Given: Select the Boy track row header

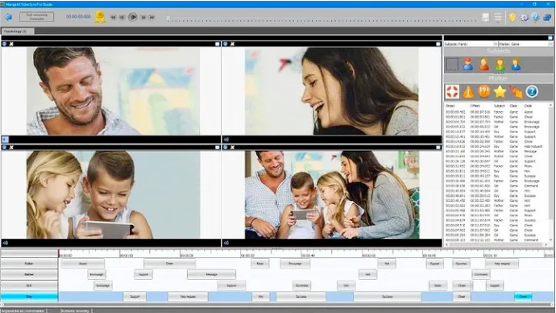Looking at the screenshot, I should tap(29, 296).
